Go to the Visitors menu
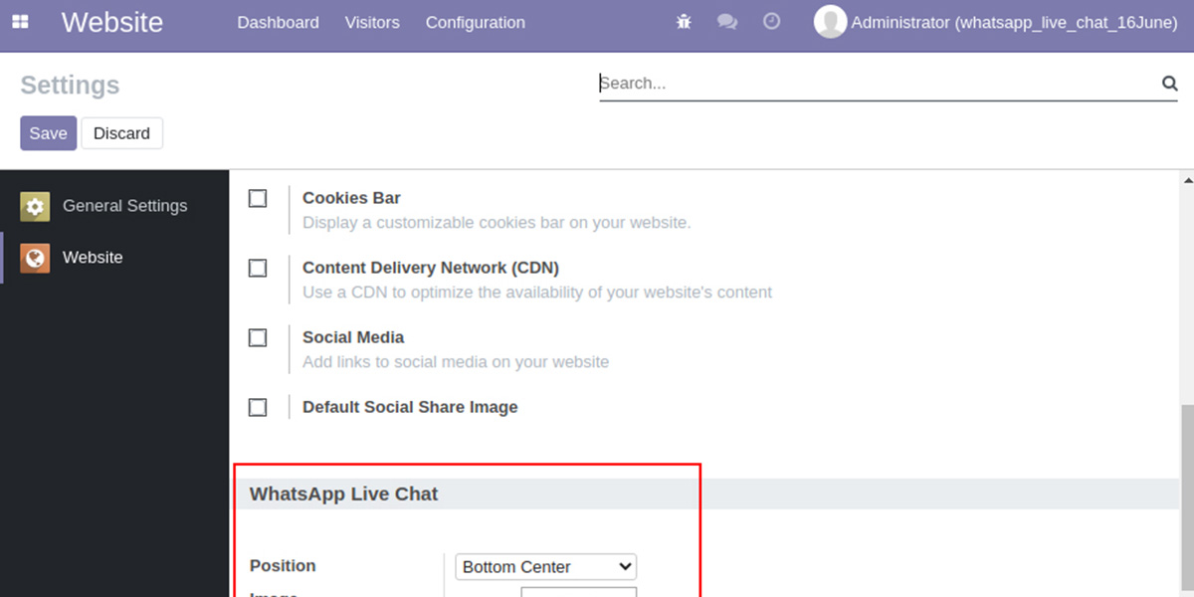The width and height of the screenshot is (1194, 597). tap(372, 22)
